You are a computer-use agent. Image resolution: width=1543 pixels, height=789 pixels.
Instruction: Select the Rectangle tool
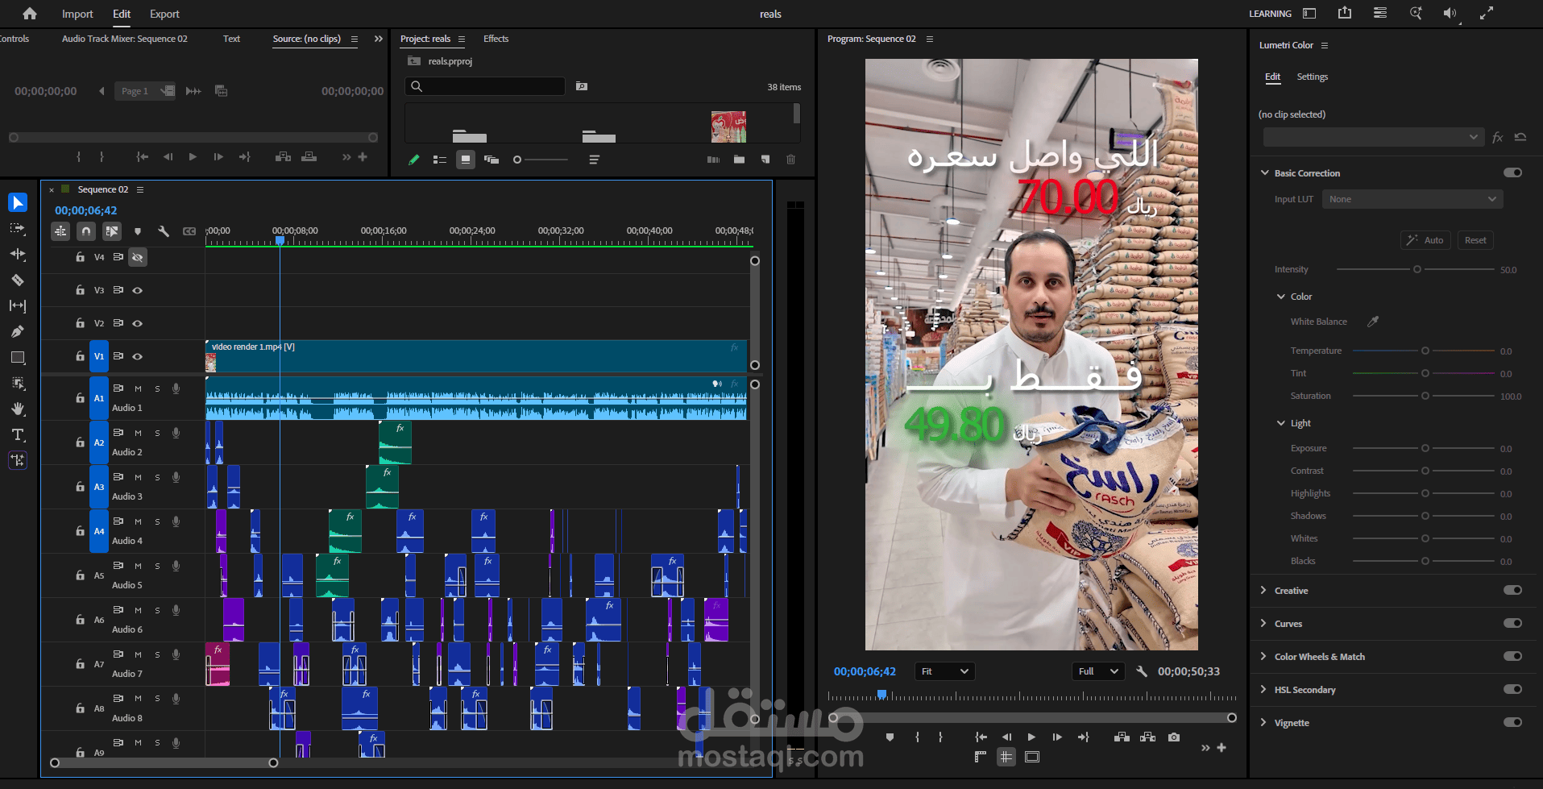click(18, 357)
